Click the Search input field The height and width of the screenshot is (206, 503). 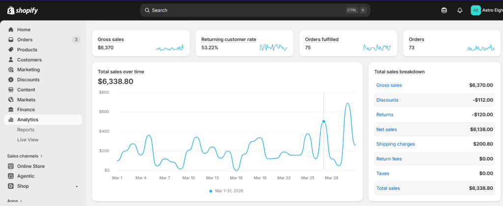point(255,10)
